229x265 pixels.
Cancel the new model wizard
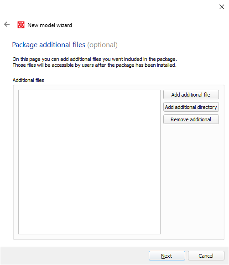(x=206, y=256)
